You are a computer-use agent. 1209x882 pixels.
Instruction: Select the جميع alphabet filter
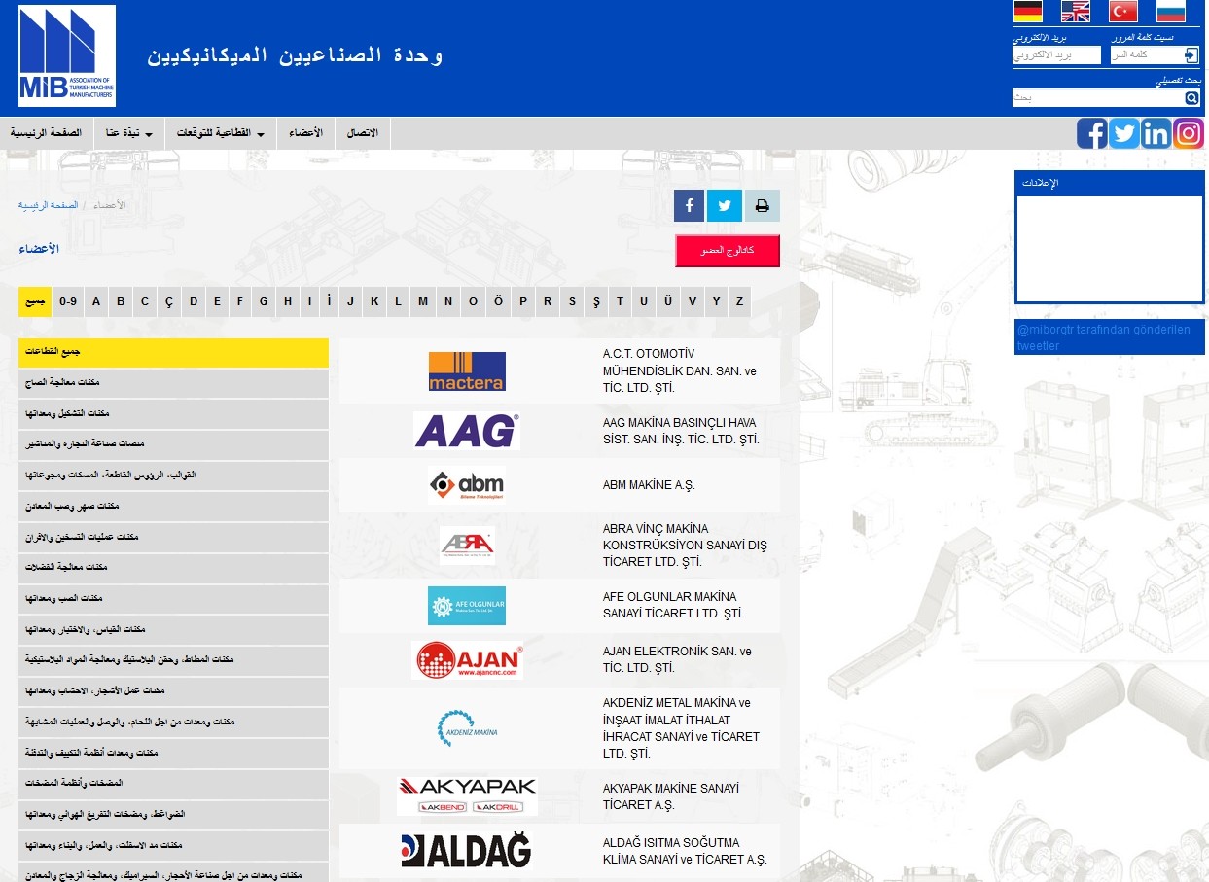click(x=35, y=301)
